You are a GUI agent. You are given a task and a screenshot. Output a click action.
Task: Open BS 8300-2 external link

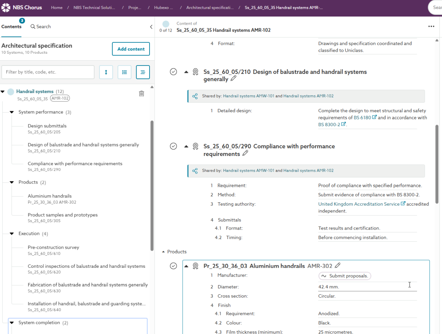coord(332,125)
